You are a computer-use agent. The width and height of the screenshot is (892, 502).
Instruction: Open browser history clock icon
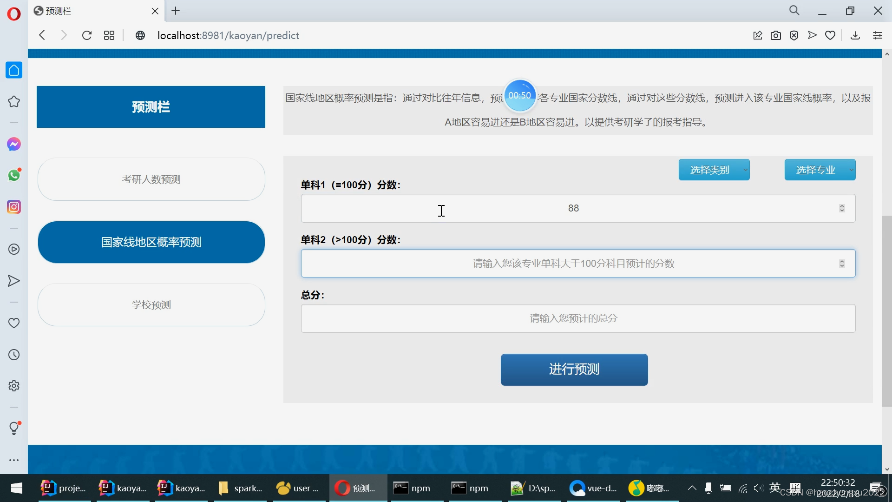[14, 355]
